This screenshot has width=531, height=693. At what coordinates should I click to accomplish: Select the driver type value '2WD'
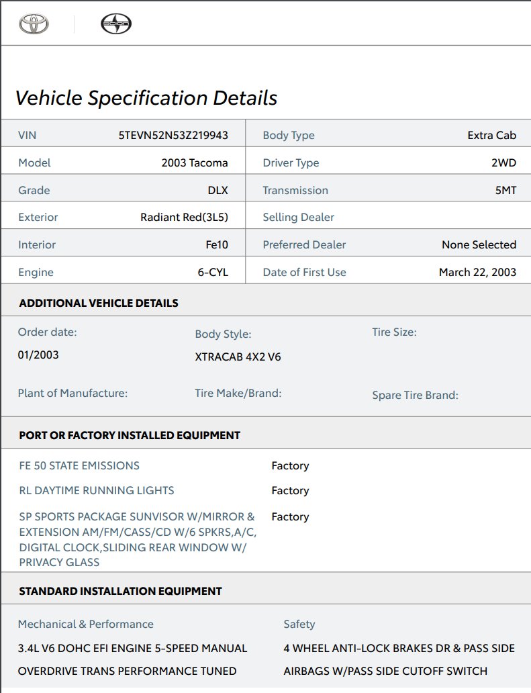[503, 163]
